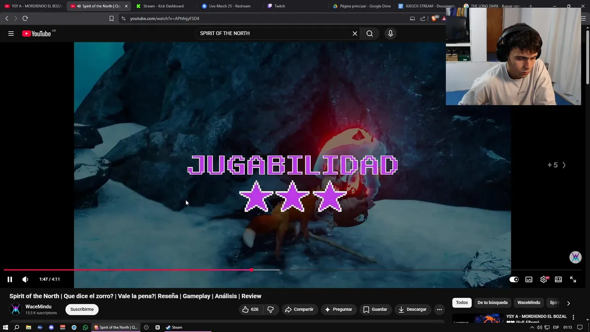Screen dimensions: 590x332
Task: Switch to the Google Drive tab
Action: [x=362, y=6]
